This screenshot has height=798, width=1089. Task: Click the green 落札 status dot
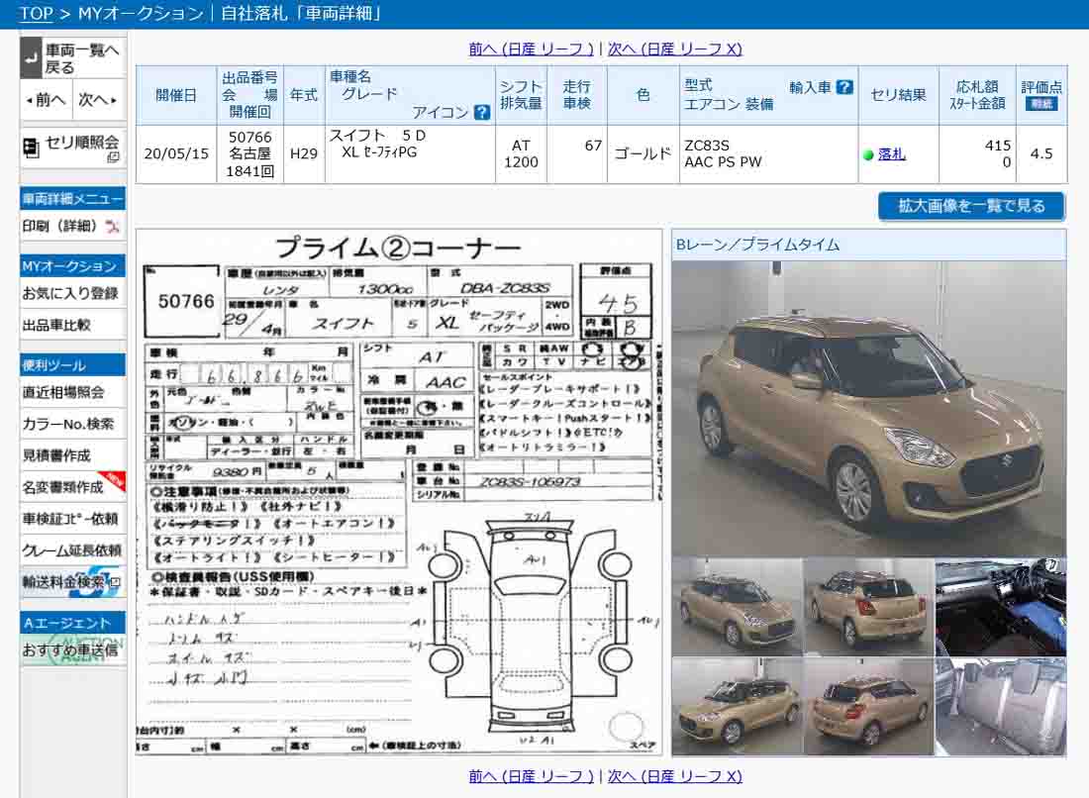tap(867, 154)
